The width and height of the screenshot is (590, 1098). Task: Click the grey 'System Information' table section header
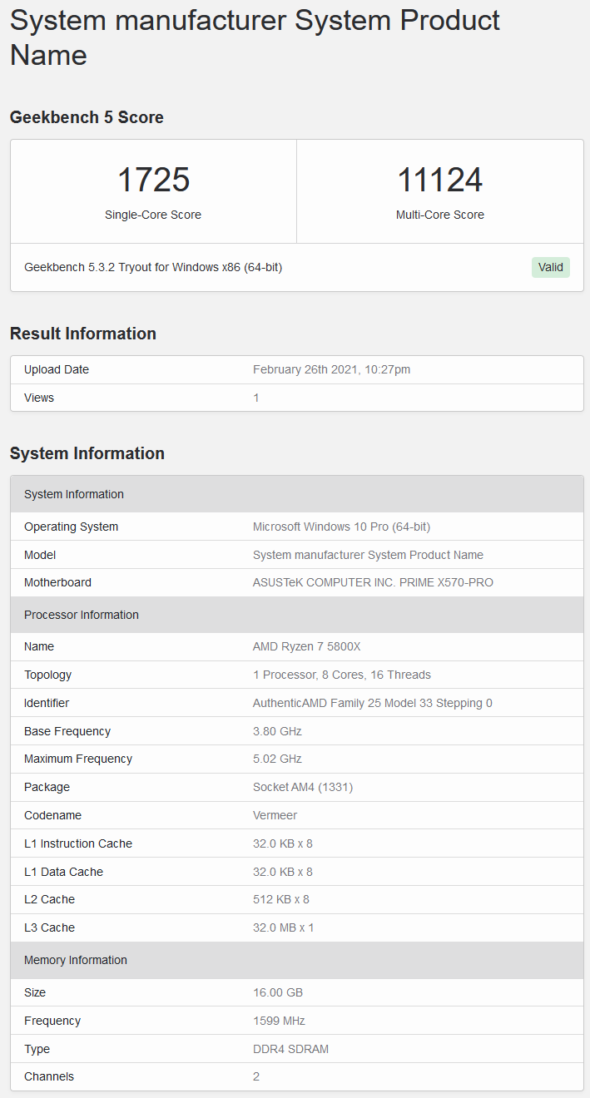297,494
